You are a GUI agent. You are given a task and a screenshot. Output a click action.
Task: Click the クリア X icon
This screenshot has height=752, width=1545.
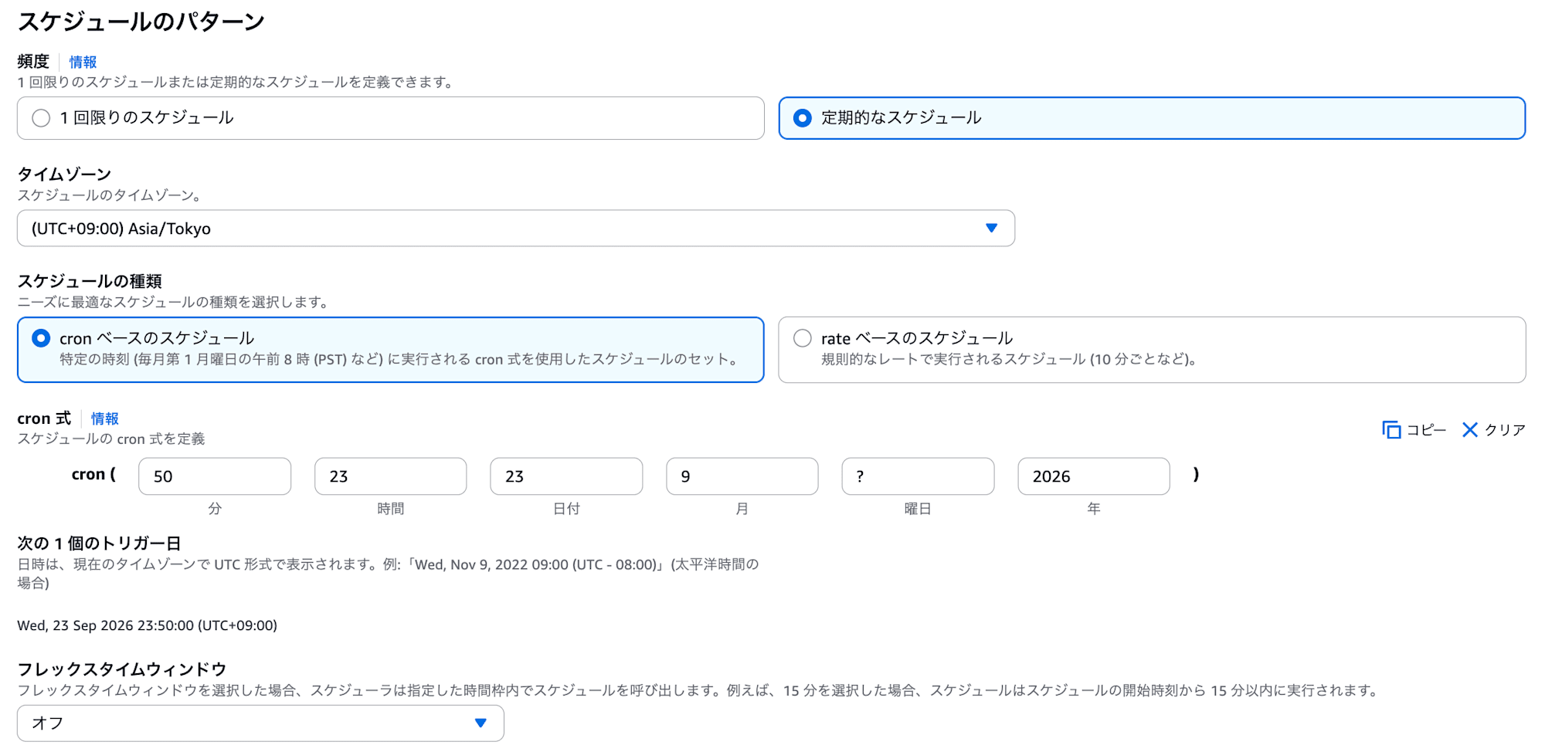(1469, 430)
